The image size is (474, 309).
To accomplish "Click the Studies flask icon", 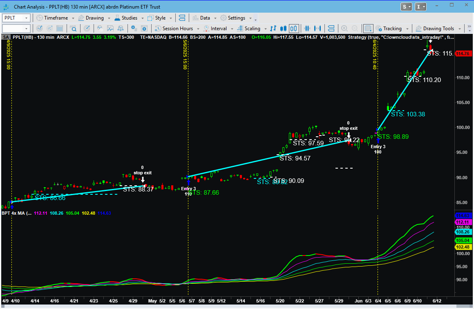I will (x=117, y=18).
